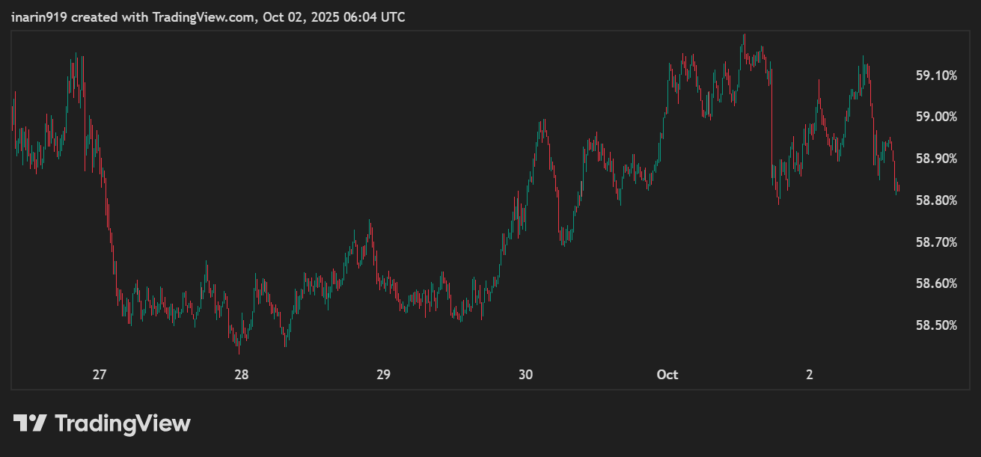Click the 59.10% price scale label

(936, 76)
